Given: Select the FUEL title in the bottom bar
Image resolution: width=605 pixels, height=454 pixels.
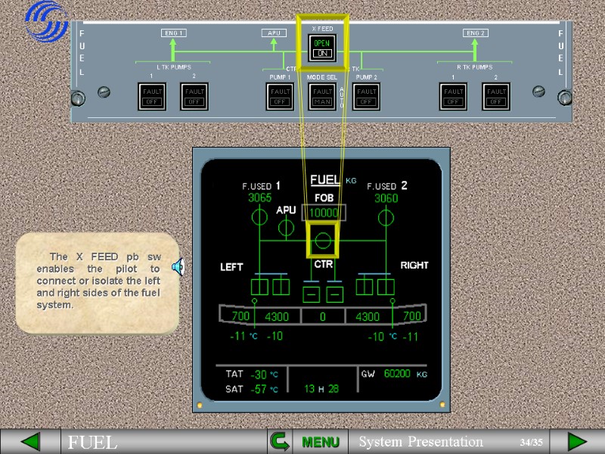Looking at the screenshot, I should click(x=92, y=442).
